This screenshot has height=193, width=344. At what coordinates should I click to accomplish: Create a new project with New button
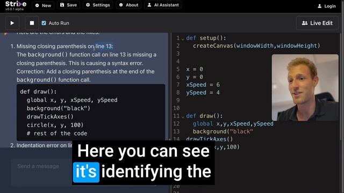pyautogui.click(x=43, y=5)
